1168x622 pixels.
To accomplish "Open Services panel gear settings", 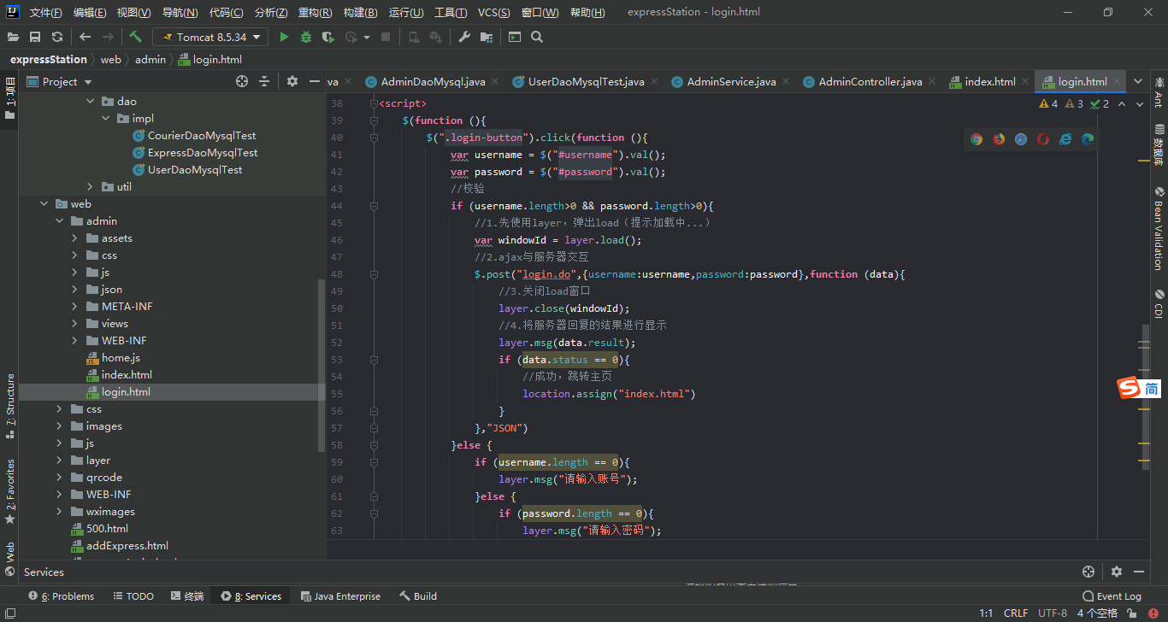I will pyautogui.click(x=1117, y=572).
